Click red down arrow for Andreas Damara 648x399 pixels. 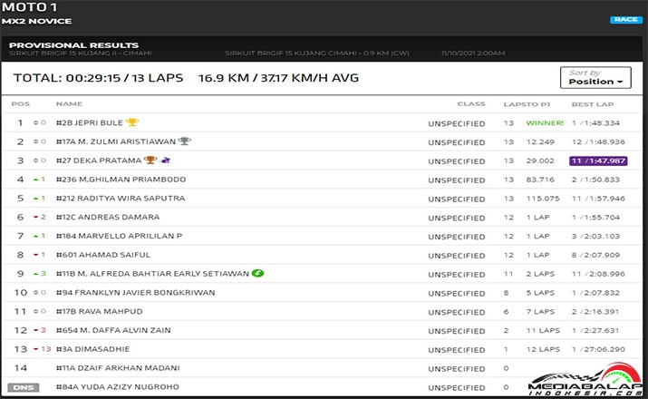coord(36,217)
